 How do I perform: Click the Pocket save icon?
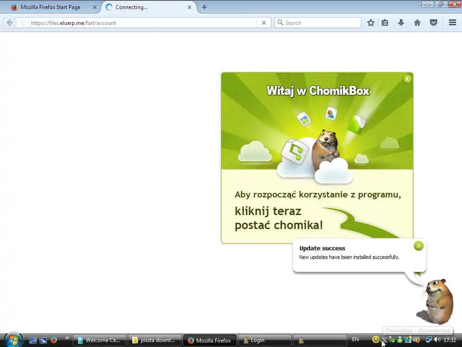[x=434, y=23]
